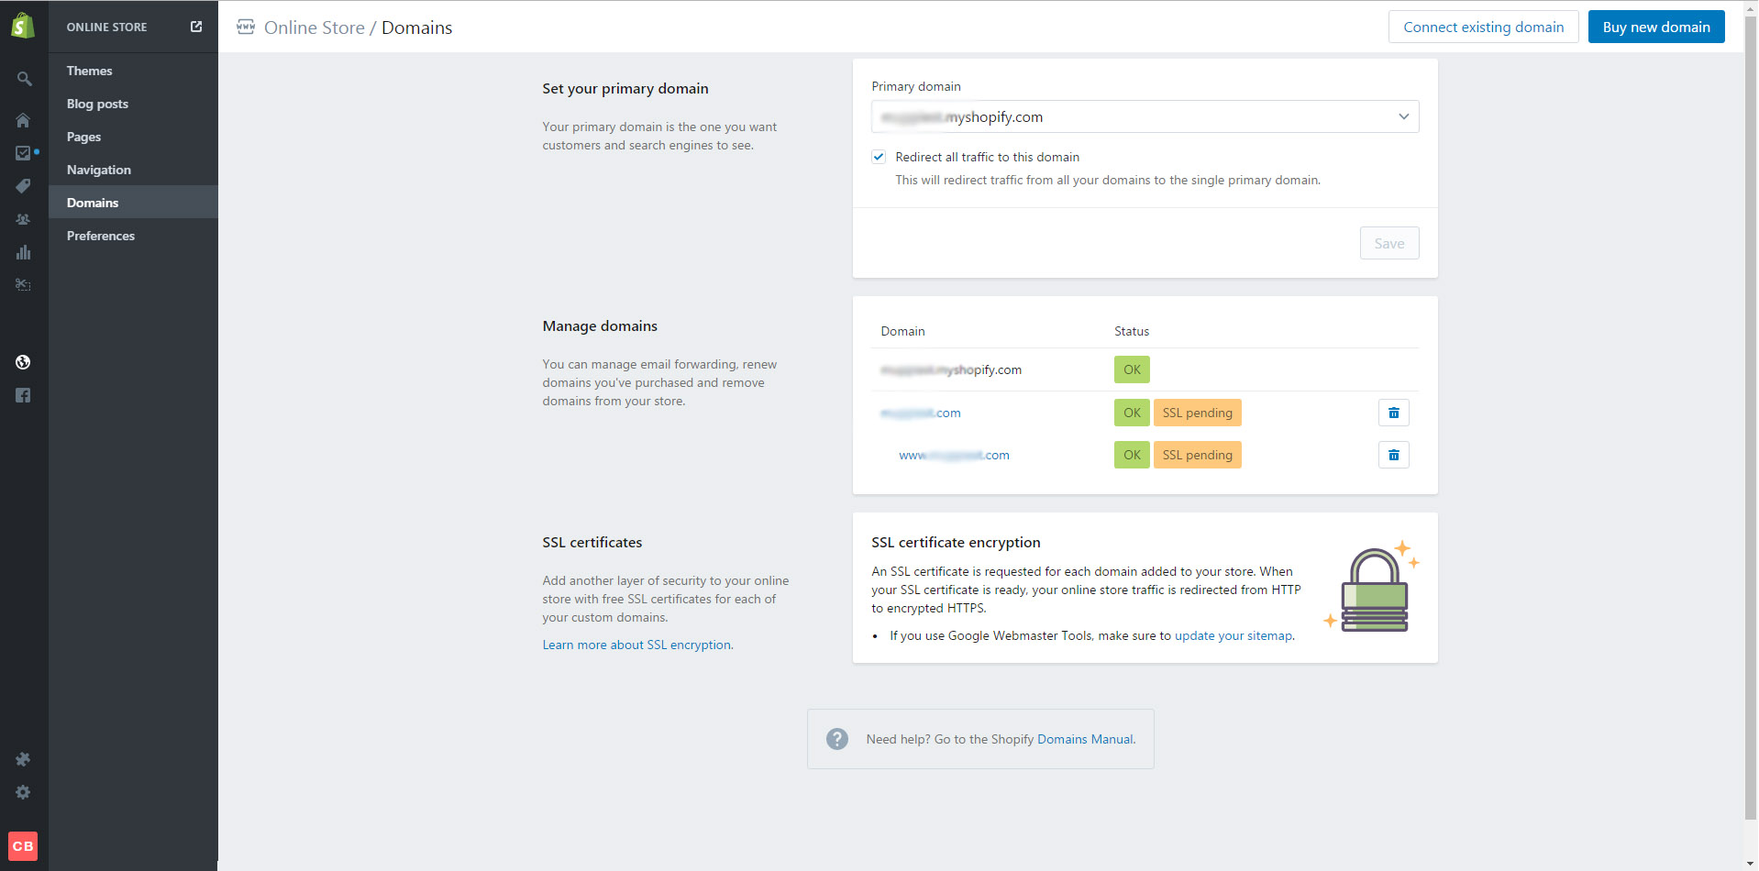Open Learn more about SSL encryption link

tap(636, 645)
